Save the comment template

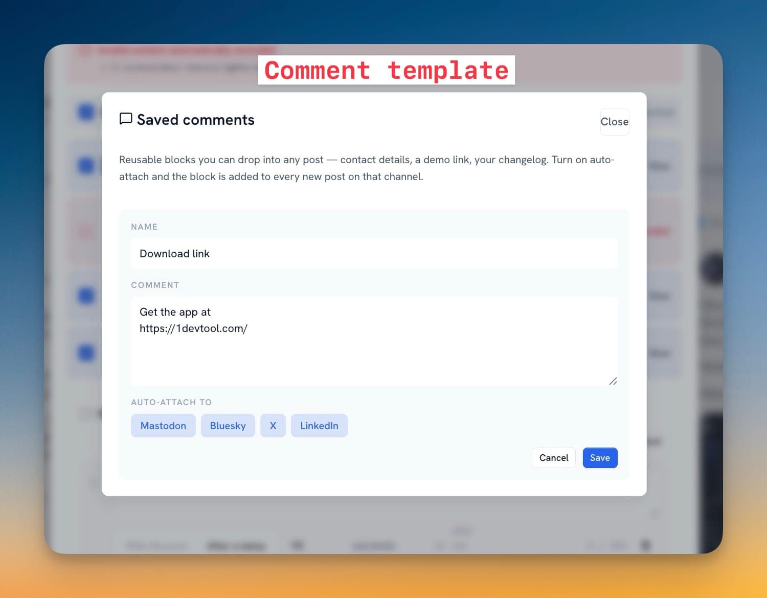point(600,458)
